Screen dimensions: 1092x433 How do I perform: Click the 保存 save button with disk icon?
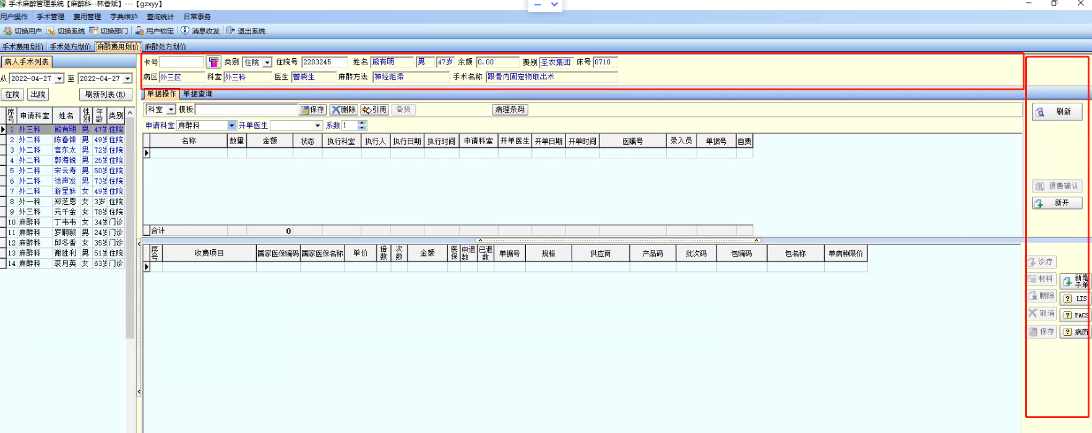coord(313,109)
